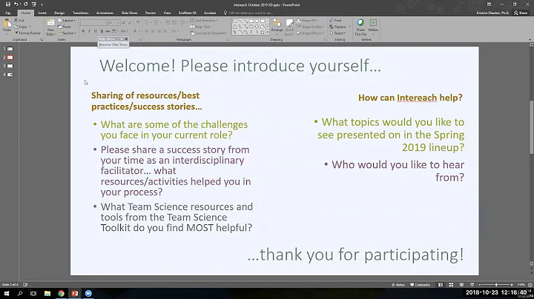Click the Font Color button
534x299 pixels.
click(136, 31)
